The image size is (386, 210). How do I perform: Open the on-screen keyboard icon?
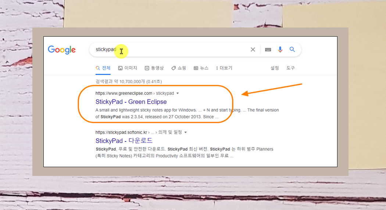pyautogui.click(x=268, y=49)
